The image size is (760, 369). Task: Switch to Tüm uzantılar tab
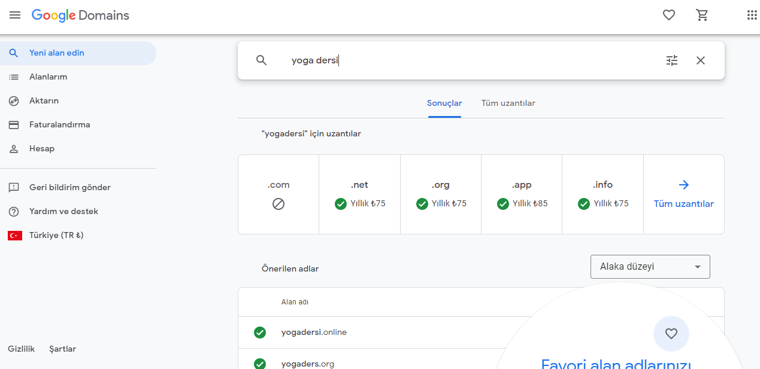(508, 103)
